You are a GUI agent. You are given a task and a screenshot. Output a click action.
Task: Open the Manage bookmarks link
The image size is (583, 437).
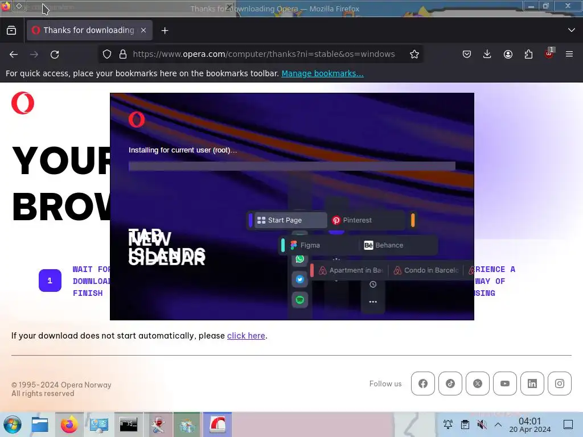(322, 73)
